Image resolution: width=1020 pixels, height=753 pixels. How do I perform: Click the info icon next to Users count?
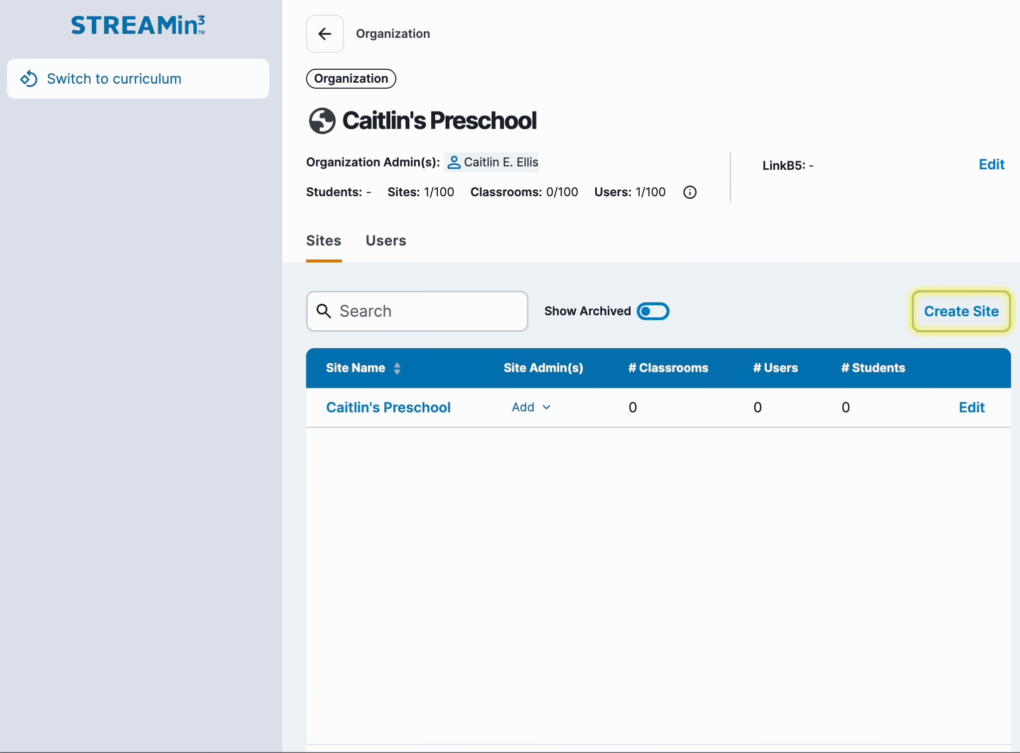click(x=689, y=192)
